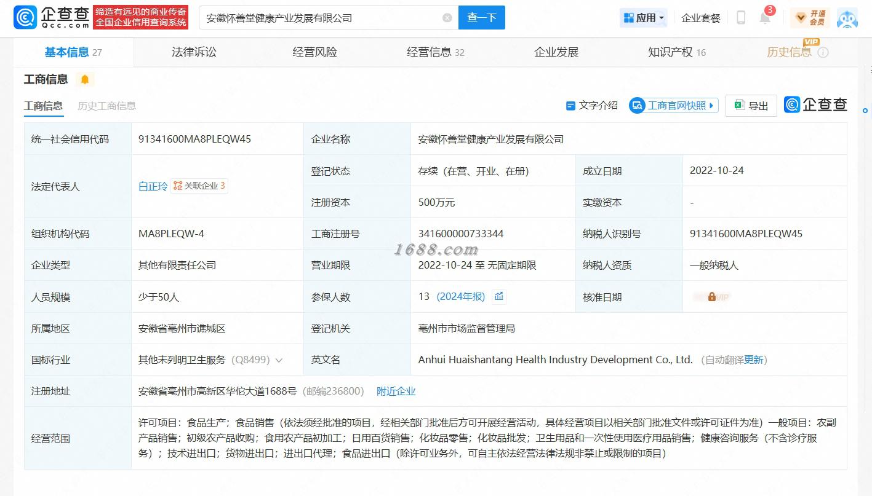This screenshot has width=872, height=496.
Task: Click legal representative 白正玲 link
Action: click(153, 186)
